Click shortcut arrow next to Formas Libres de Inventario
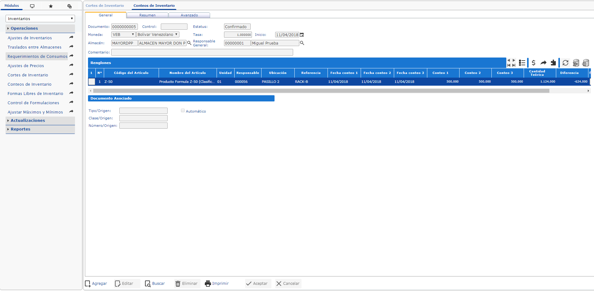This screenshot has width=594, height=291. 71,93
